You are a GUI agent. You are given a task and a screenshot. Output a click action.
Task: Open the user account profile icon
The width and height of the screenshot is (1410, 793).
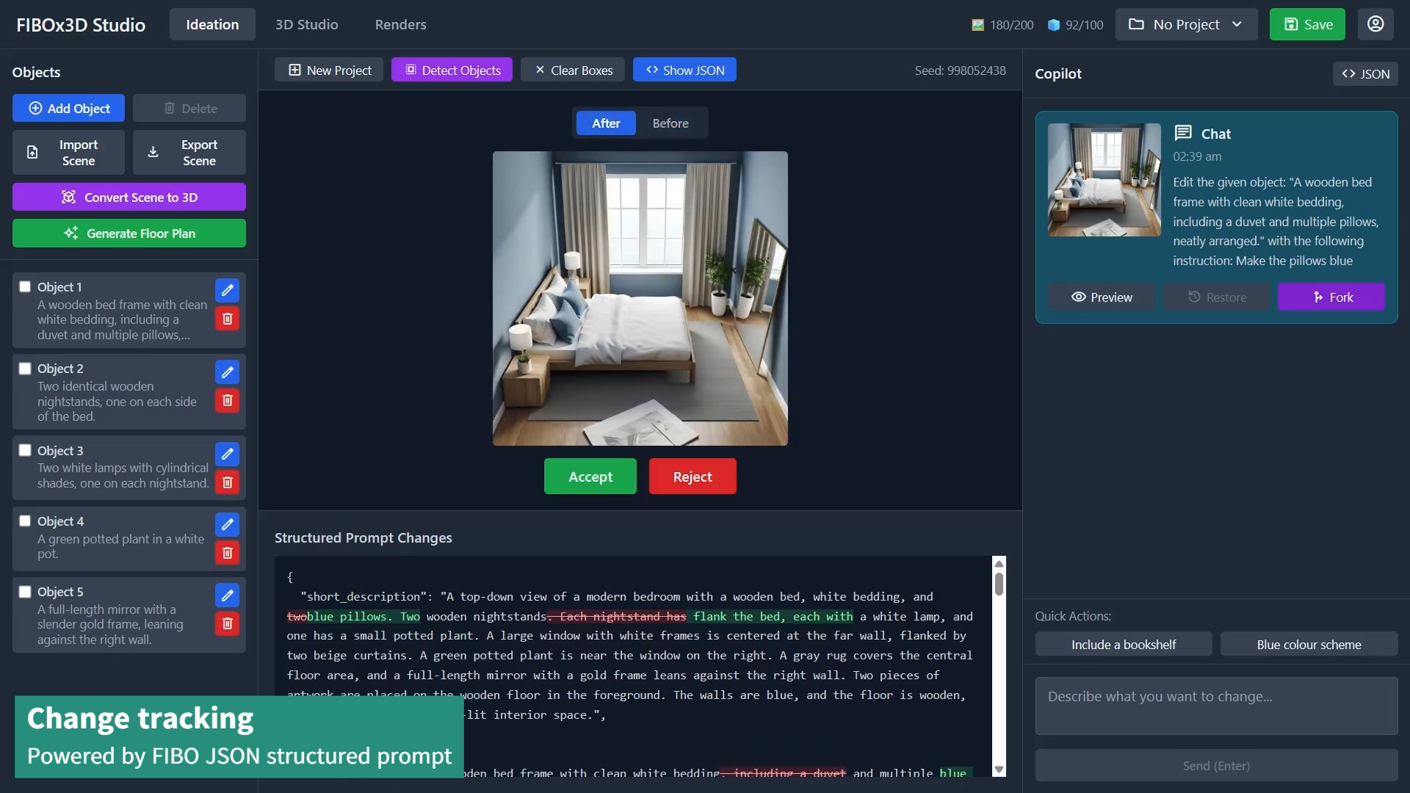tap(1375, 24)
